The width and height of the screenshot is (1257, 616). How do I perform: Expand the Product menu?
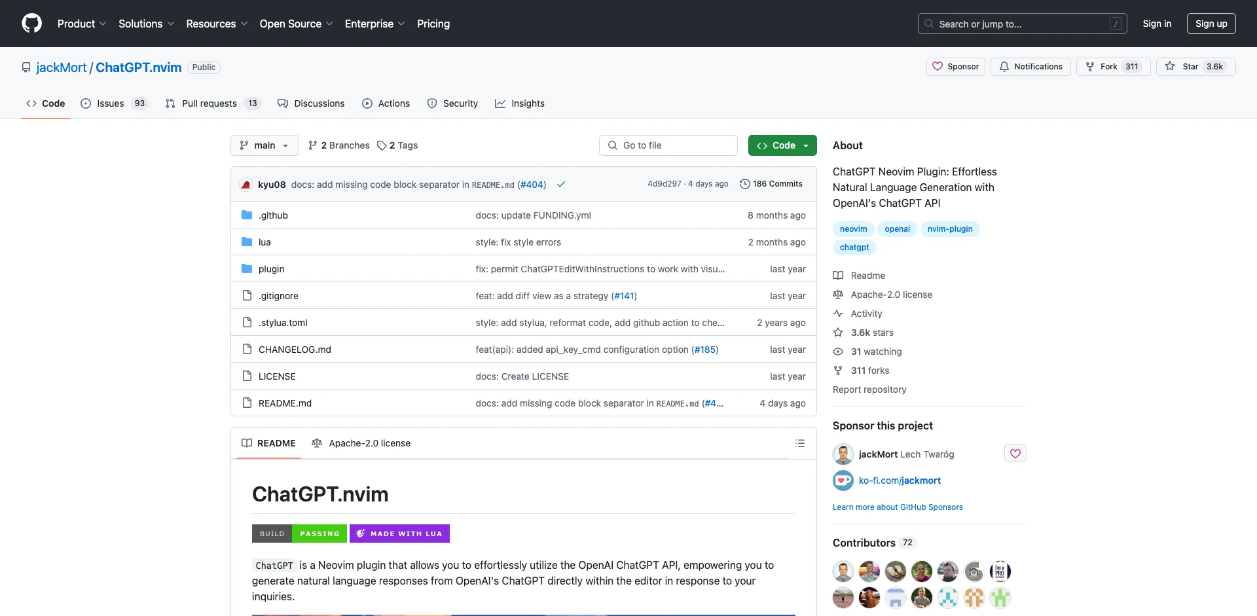(82, 24)
